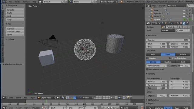Click the particle Lifetime value slider
Viewport: 194px width, 109px height.
(179, 44)
